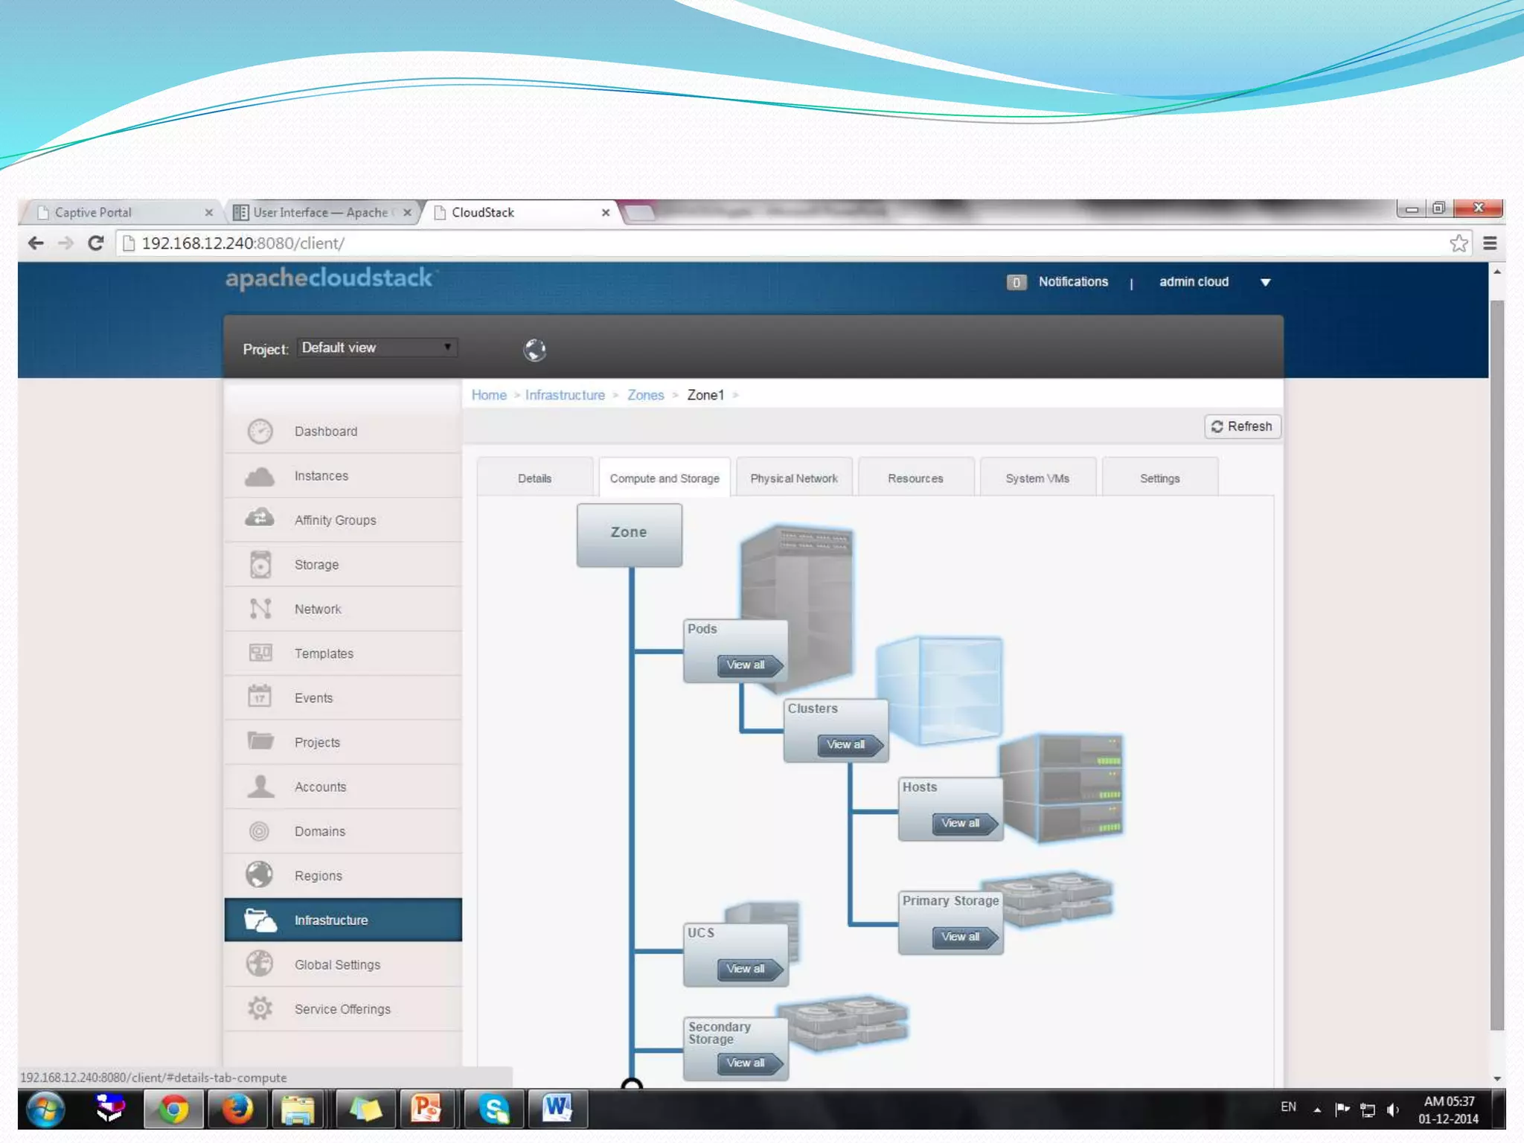This screenshot has width=1524, height=1143.
Task: Expand the admin cloud user menu arrow
Action: click(1265, 282)
